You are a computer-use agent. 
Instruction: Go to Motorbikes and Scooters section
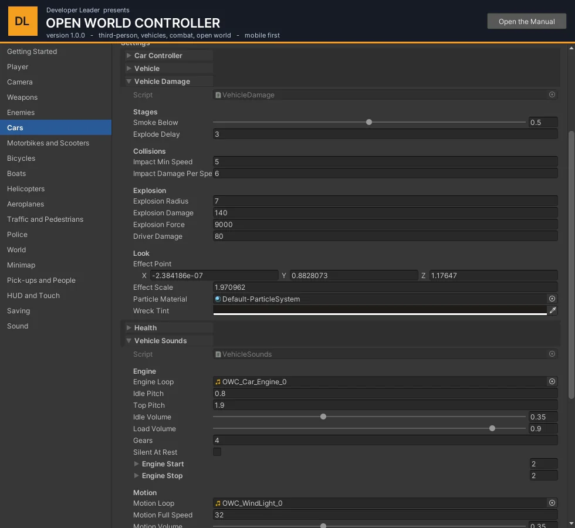[56, 143]
